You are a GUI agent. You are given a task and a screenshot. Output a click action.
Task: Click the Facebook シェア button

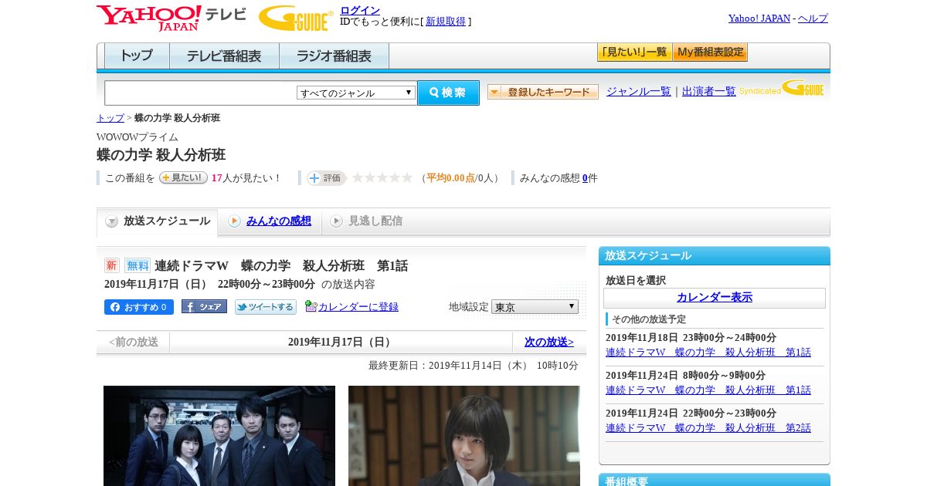point(204,306)
